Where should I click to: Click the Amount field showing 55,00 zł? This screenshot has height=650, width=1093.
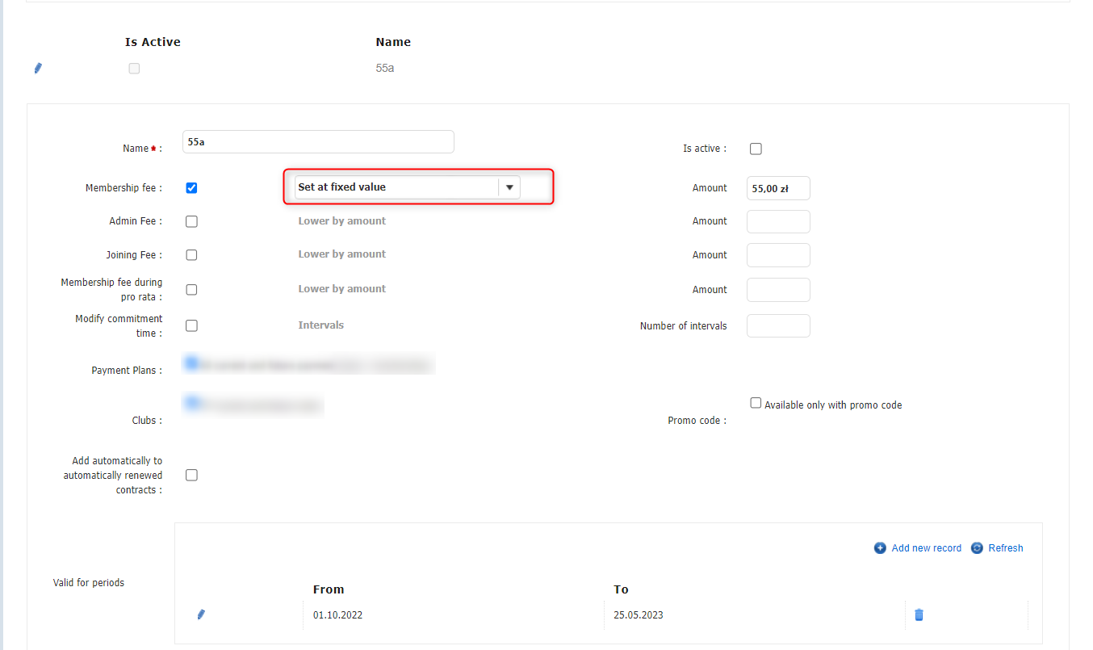click(x=778, y=189)
